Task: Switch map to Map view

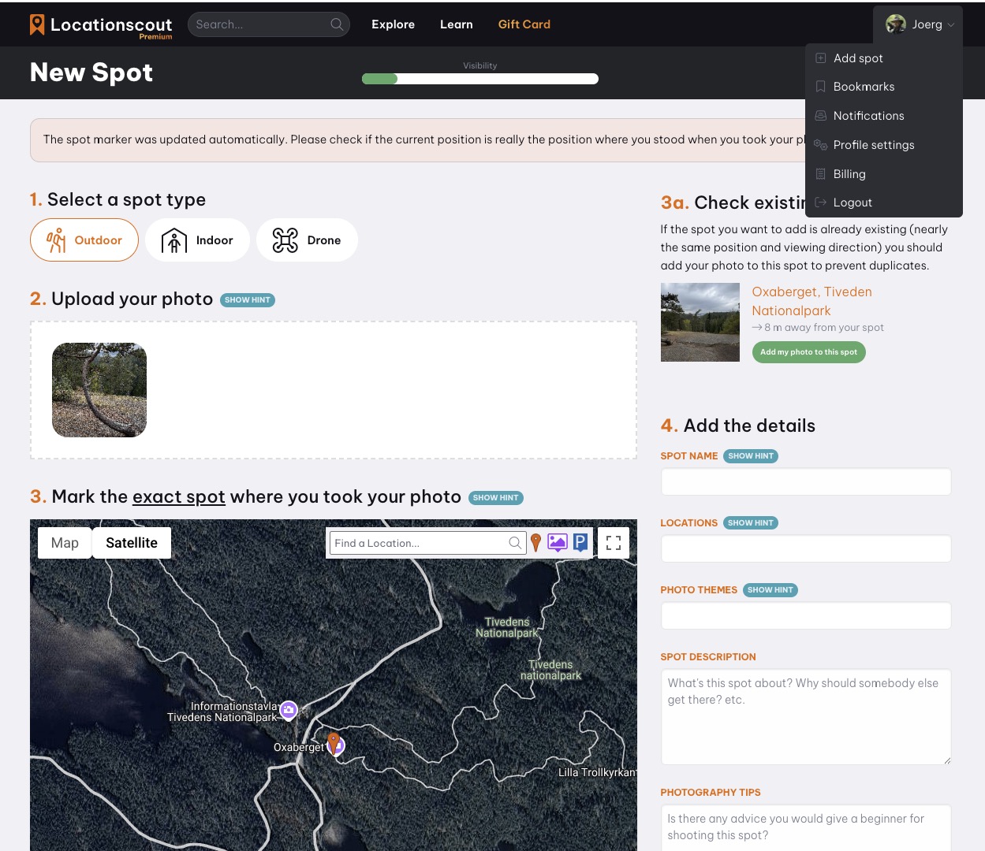Action: click(65, 543)
